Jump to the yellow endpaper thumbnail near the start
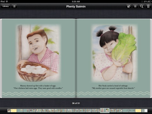The height and width of the screenshot is (114, 152). click(x=14, y=111)
